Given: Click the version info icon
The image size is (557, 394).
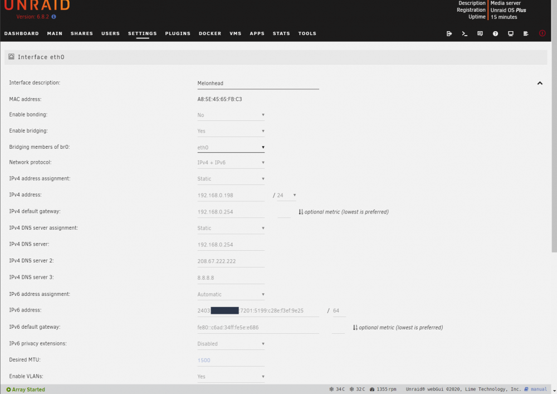Looking at the screenshot, I should (53, 17).
